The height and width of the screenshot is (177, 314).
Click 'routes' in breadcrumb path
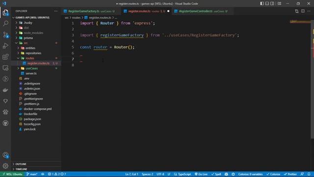pos(76,18)
